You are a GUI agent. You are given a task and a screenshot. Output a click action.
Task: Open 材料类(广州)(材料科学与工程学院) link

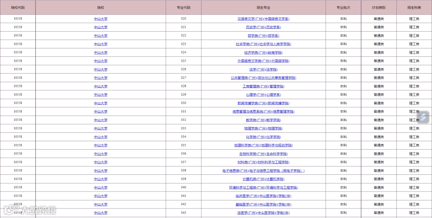(x=263, y=162)
